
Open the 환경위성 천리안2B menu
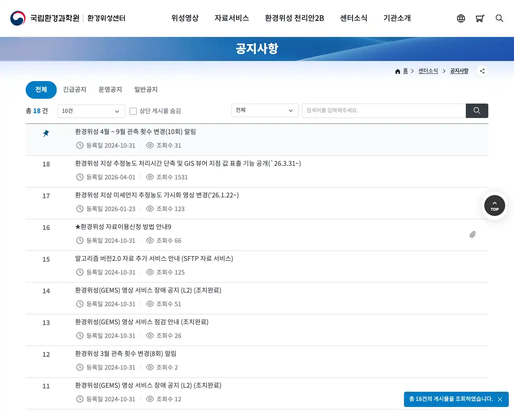pyautogui.click(x=294, y=18)
